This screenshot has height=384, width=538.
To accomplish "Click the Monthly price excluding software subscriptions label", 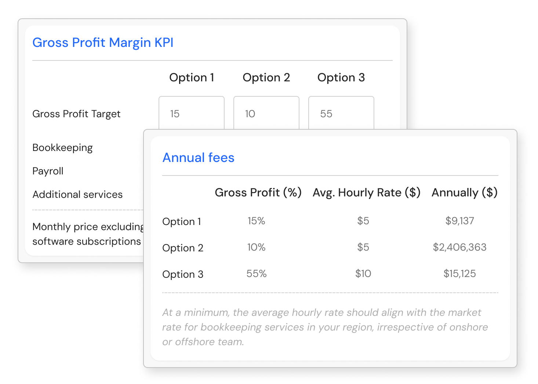I will pyautogui.click(x=87, y=234).
